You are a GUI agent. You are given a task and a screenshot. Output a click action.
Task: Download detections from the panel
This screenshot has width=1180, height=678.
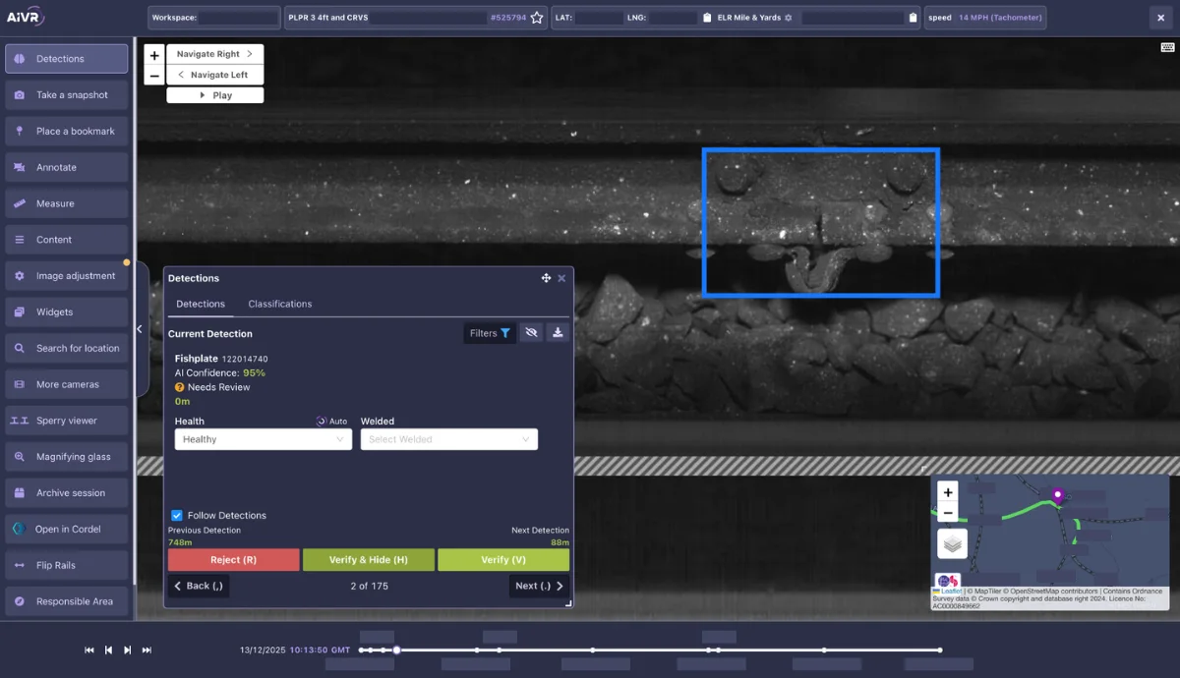click(558, 333)
